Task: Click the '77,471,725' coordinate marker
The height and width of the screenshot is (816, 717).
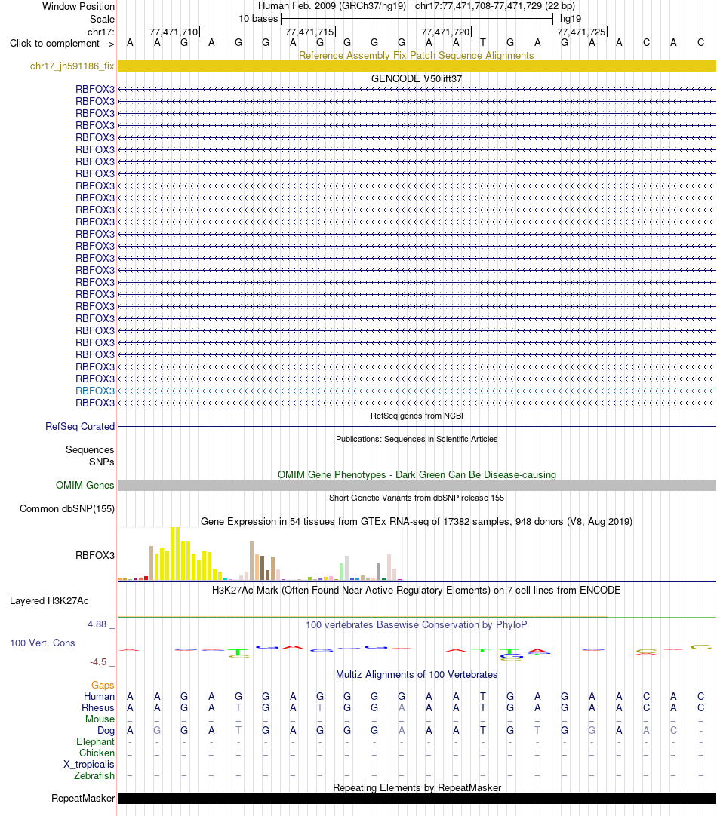Action: coord(582,32)
